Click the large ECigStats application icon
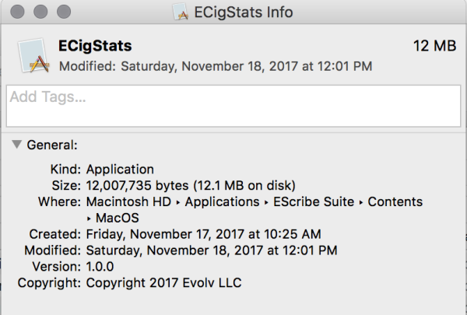Screen dimensions: 467x315 pos(33,54)
